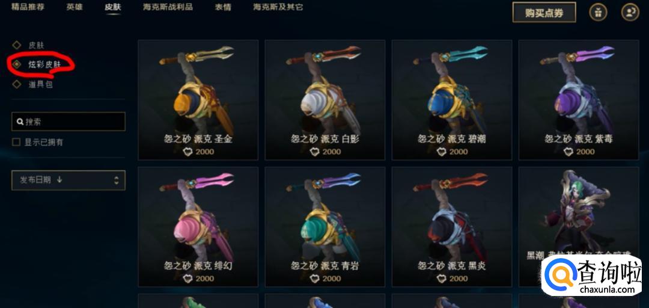Click the sort direction arrow beside 发布日期
Screen dimensions: 649x308
tap(59, 179)
